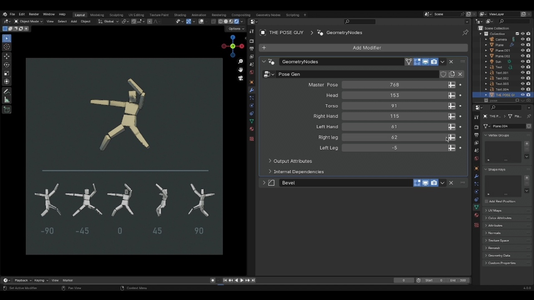The image size is (534, 300).
Task: Open the Global transform orientation dropdown
Action: (x=108, y=21)
